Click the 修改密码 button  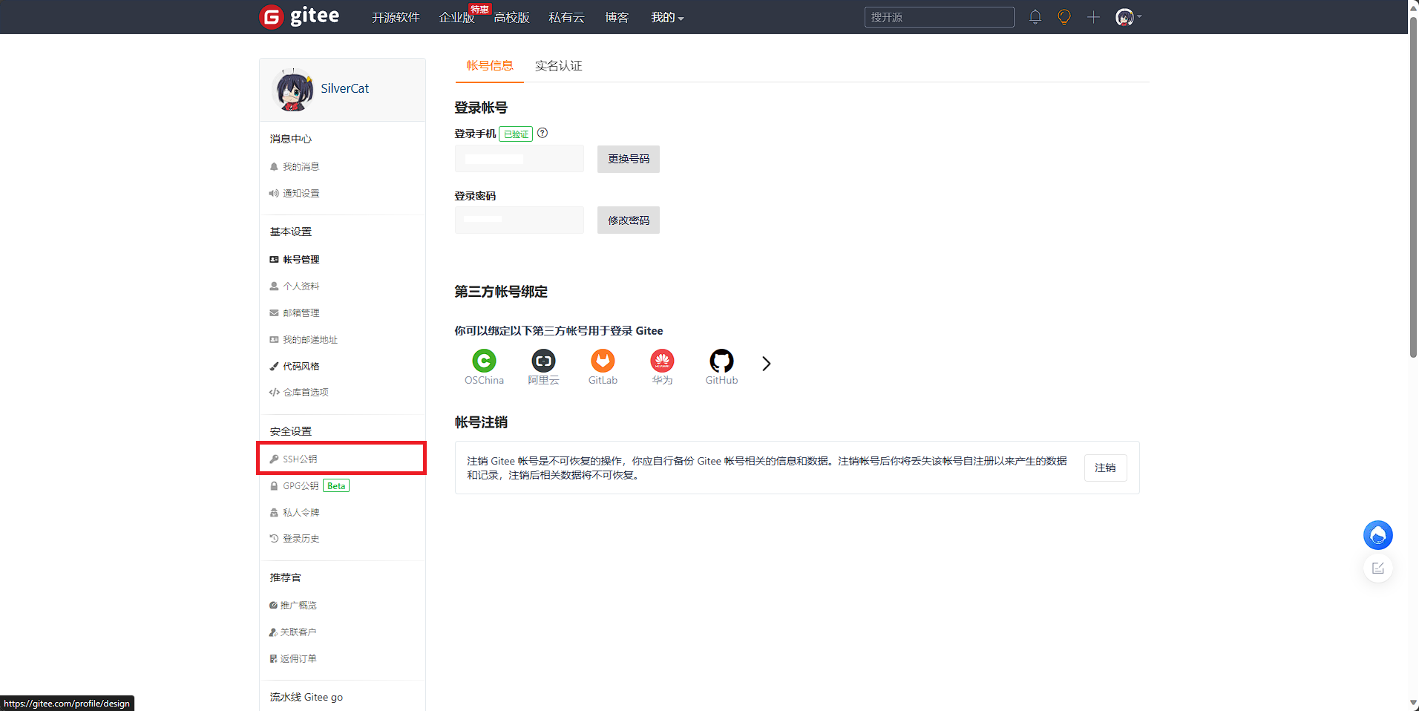(x=628, y=220)
